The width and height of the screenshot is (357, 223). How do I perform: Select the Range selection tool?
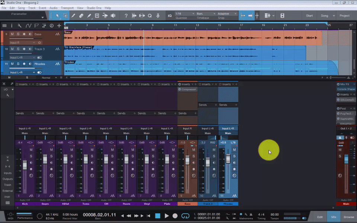point(65,16)
